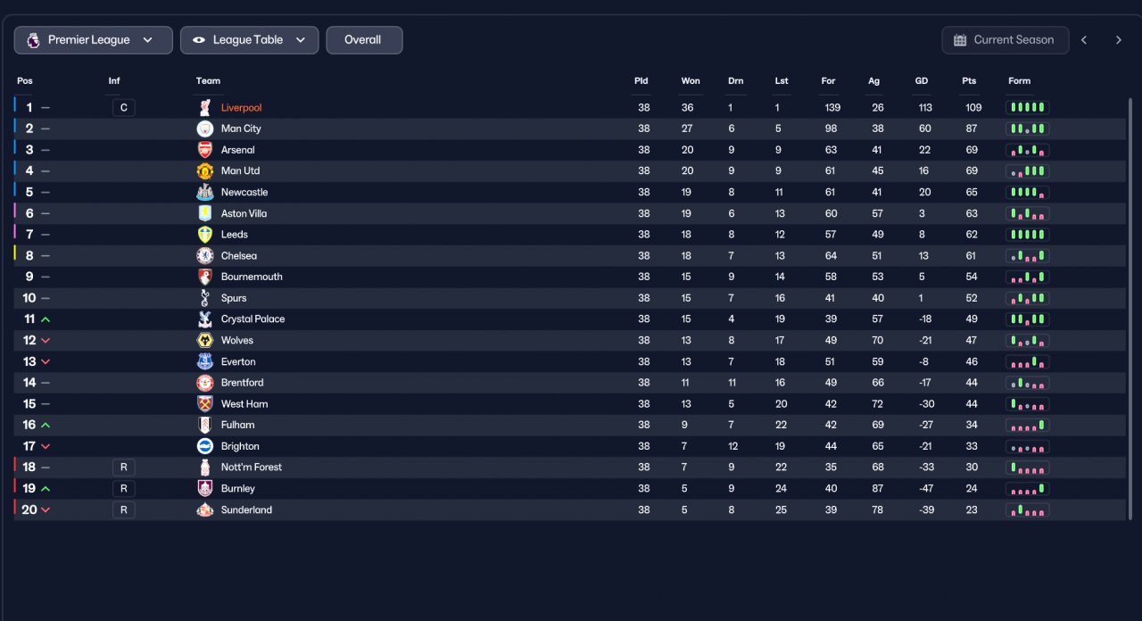Screen dimensions: 1142x621
Task: Click Liverpool's form indicator bars
Action: click(1027, 107)
